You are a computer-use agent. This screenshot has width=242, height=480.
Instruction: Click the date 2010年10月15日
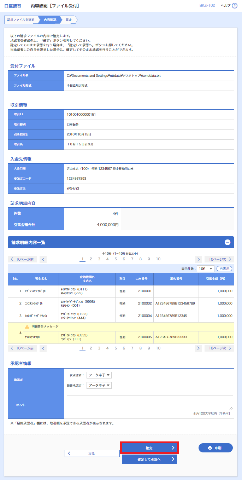point(79,134)
